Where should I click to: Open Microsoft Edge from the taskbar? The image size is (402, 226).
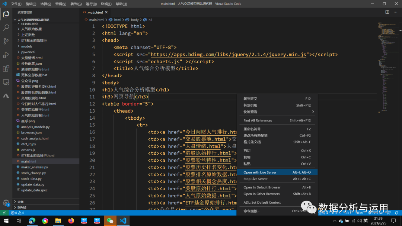tap(32, 221)
